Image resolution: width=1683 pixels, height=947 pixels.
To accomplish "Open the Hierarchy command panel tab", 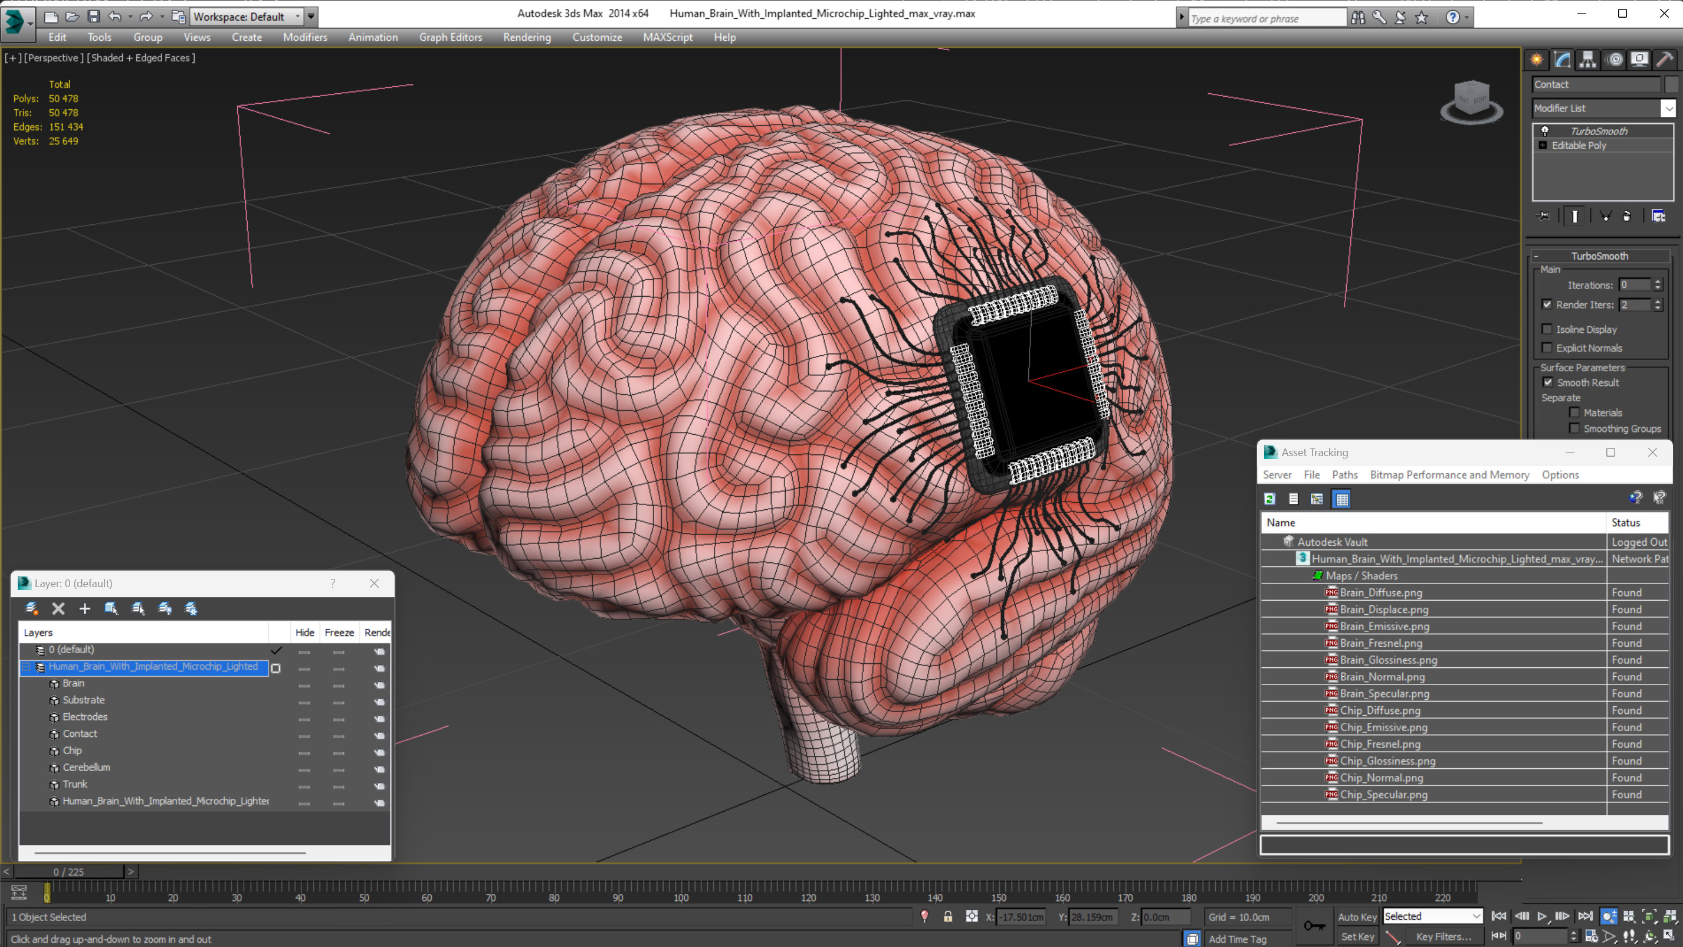I will click(x=1587, y=60).
